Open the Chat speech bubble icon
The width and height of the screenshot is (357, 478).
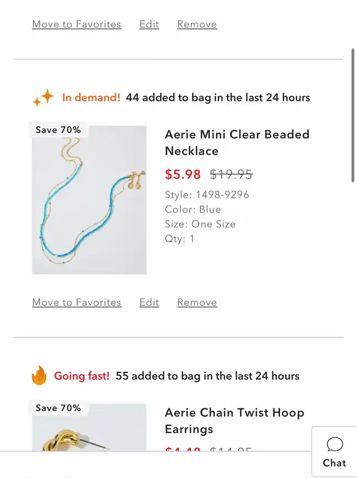point(335,444)
